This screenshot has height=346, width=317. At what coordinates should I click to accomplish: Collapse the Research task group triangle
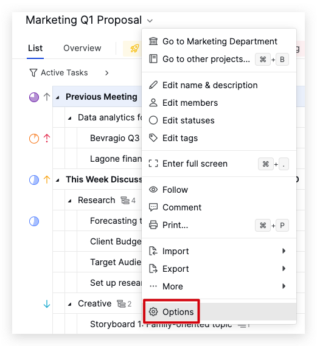pyautogui.click(x=70, y=201)
